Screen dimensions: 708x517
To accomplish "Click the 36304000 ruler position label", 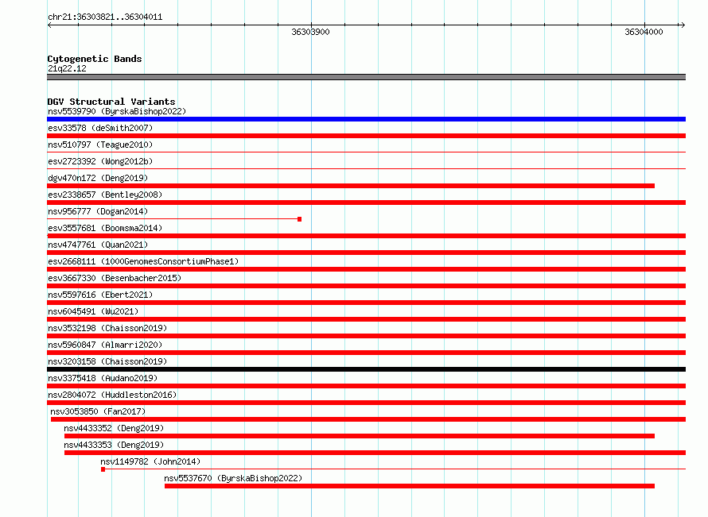I will pyautogui.click(x=644, y=32).
